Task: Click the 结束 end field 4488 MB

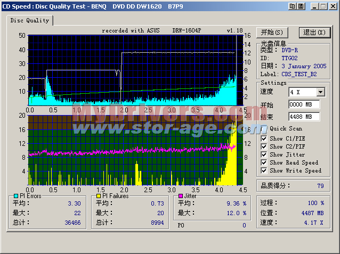Action: point(304,117)
